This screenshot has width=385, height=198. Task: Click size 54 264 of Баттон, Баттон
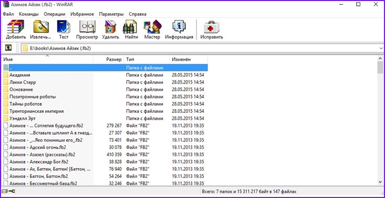point(116,176)
